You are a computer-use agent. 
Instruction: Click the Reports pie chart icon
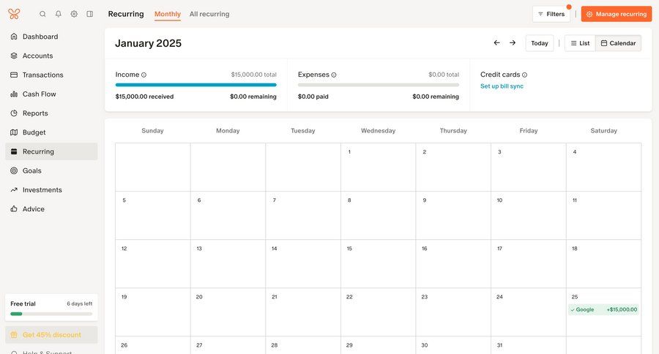click(x=14, y=113)
